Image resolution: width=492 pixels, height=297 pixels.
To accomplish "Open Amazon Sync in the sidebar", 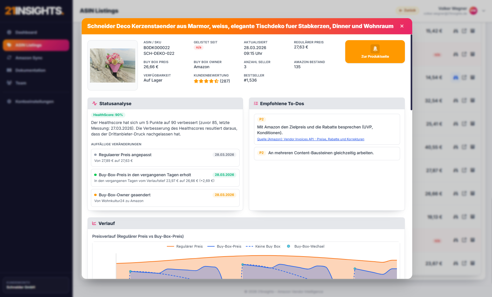I will tap(36, 58).
